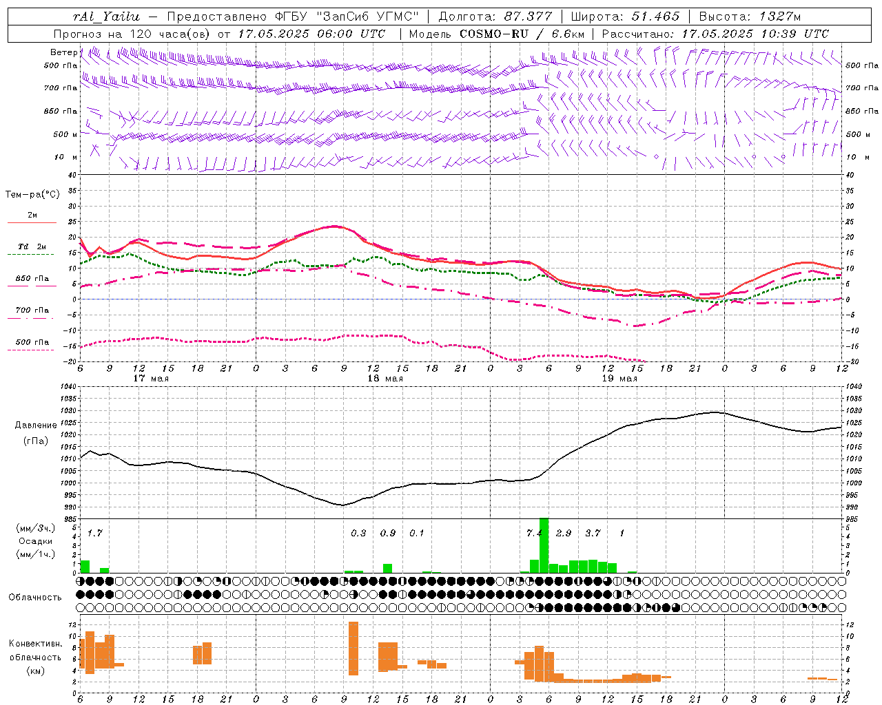Click the (мм/3ч.) precipitation unit label
Viewport: 882px width, 705px height.
pyautogui.click(x=36, y=528)
